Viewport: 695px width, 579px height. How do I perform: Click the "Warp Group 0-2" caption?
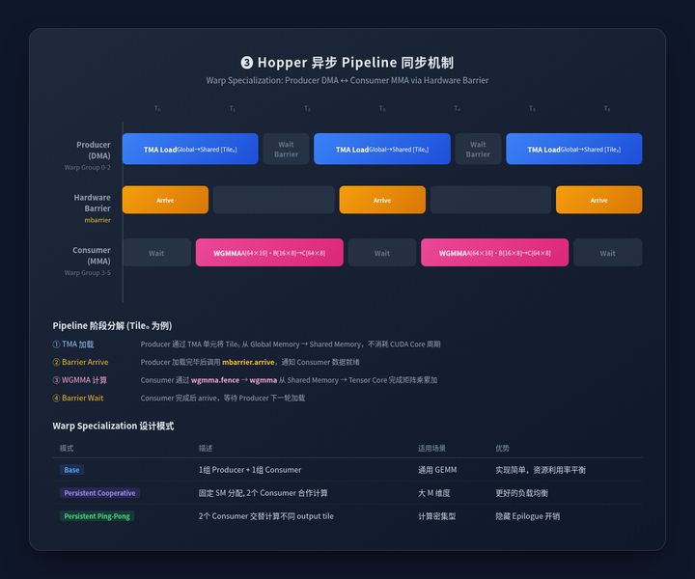coord(87,168)
